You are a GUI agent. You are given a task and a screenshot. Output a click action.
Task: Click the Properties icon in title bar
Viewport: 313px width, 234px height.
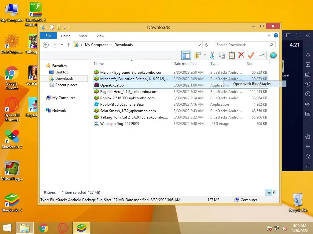52,27
